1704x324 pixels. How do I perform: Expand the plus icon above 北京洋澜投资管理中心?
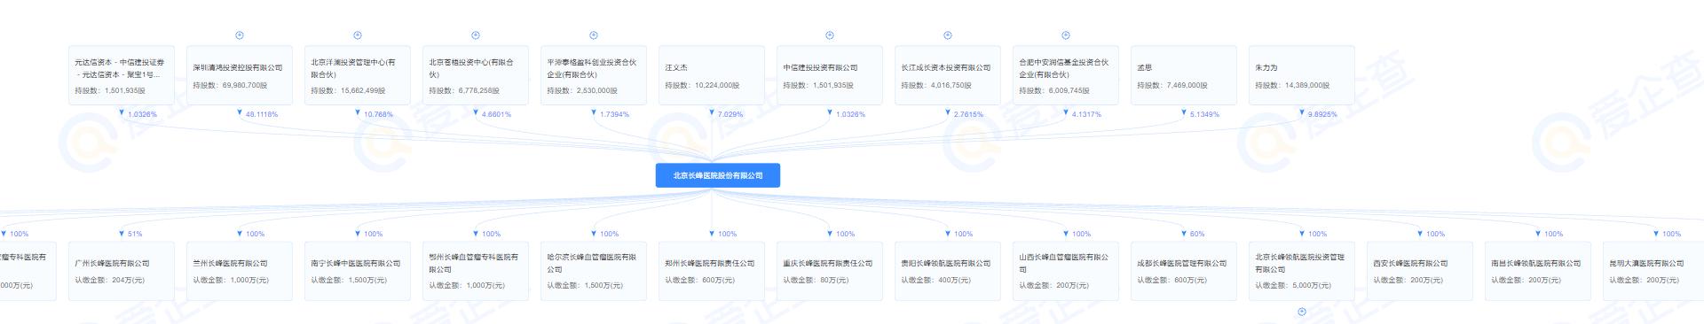click(358, 35)
